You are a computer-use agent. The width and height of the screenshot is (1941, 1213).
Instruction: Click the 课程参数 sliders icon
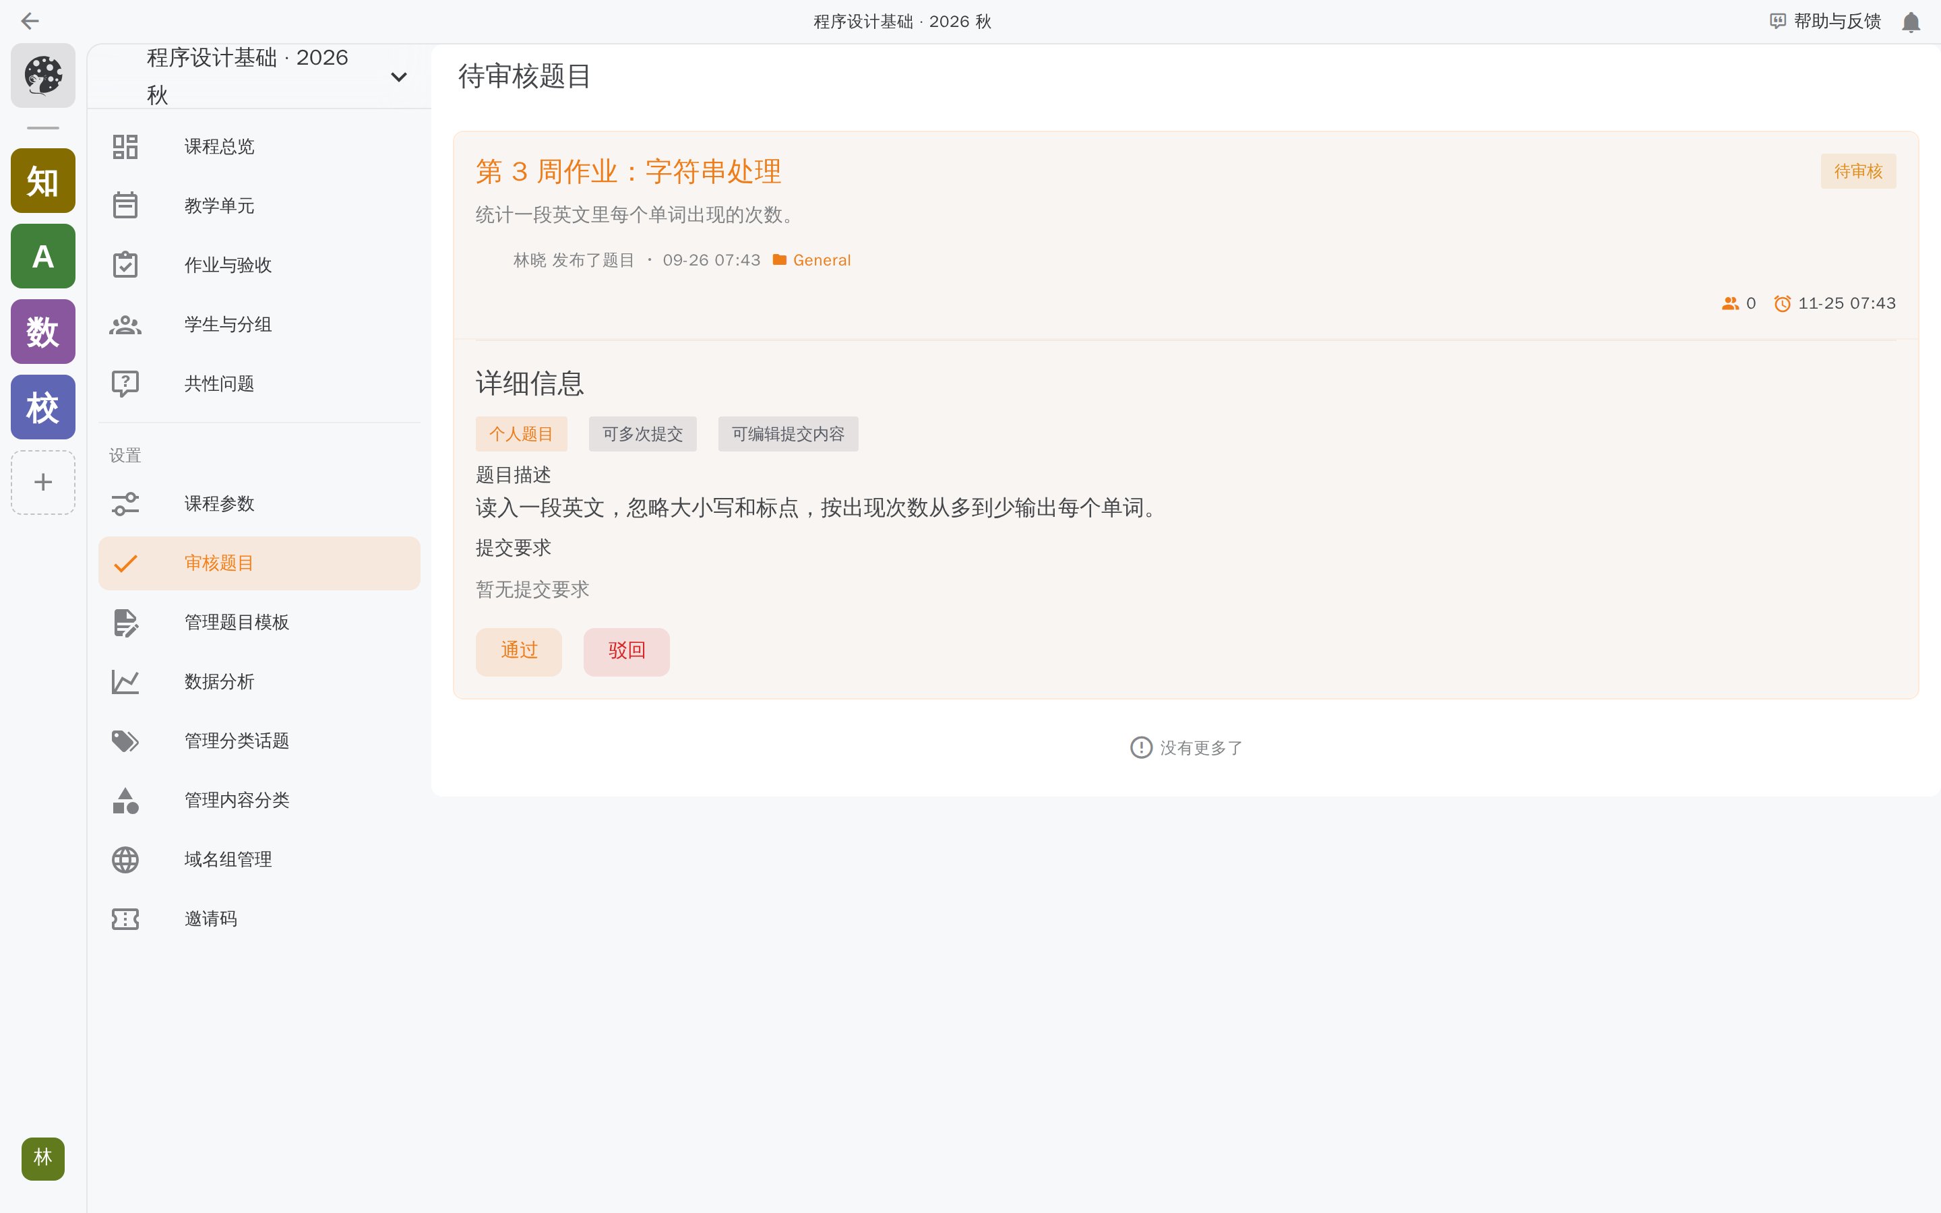[x=125, y=504]
